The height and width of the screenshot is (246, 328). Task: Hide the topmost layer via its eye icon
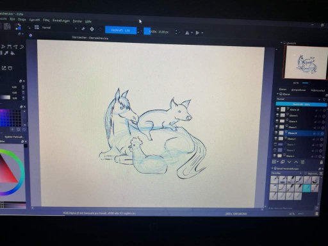(278, 109)
